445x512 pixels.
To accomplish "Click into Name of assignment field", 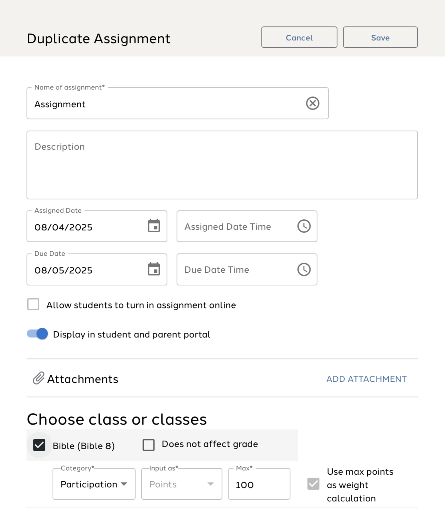I will coord(177,103).
